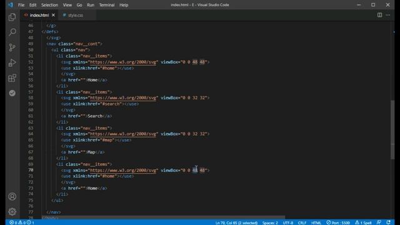Click the closing </defs> tag on line 47
The image size is (400, 225).
pos(50,32)
